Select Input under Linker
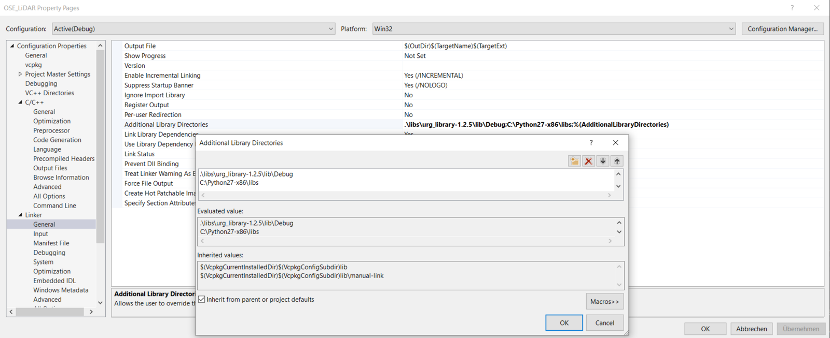Screen dimensions: 830x338 40,234
